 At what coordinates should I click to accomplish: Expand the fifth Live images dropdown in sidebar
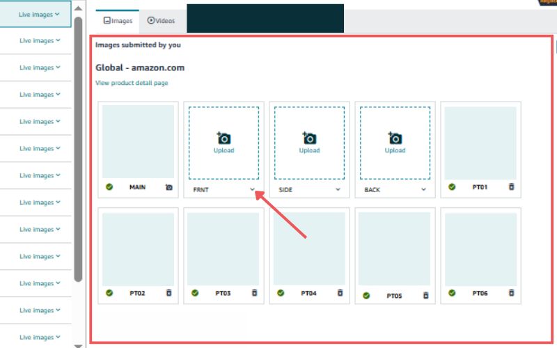40,121
